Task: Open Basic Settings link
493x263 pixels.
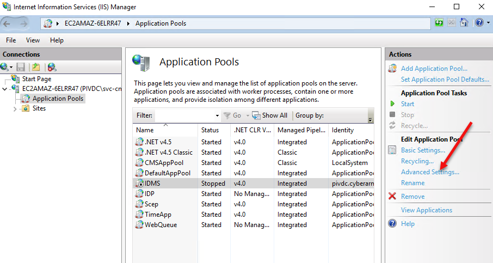Action: (423, 150)
